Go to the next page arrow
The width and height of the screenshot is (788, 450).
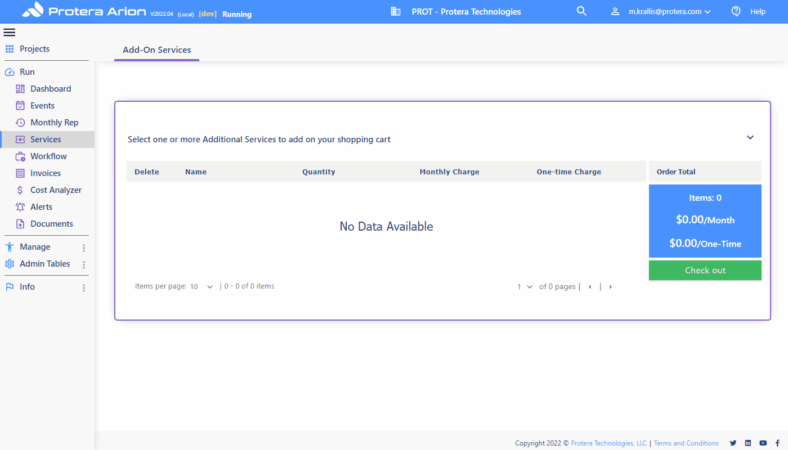click(x=611, y=287)
